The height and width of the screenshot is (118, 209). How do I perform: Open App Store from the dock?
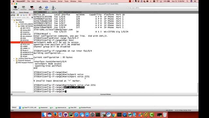[x=87, y=115]
